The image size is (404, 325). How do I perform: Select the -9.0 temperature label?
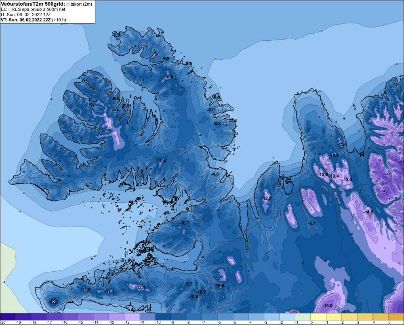coord(166,59)
